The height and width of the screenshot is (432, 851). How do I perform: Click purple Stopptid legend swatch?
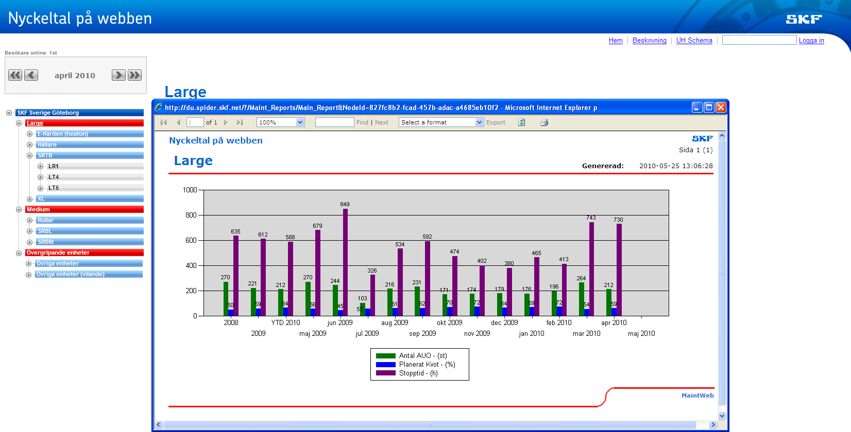point(386,373)
